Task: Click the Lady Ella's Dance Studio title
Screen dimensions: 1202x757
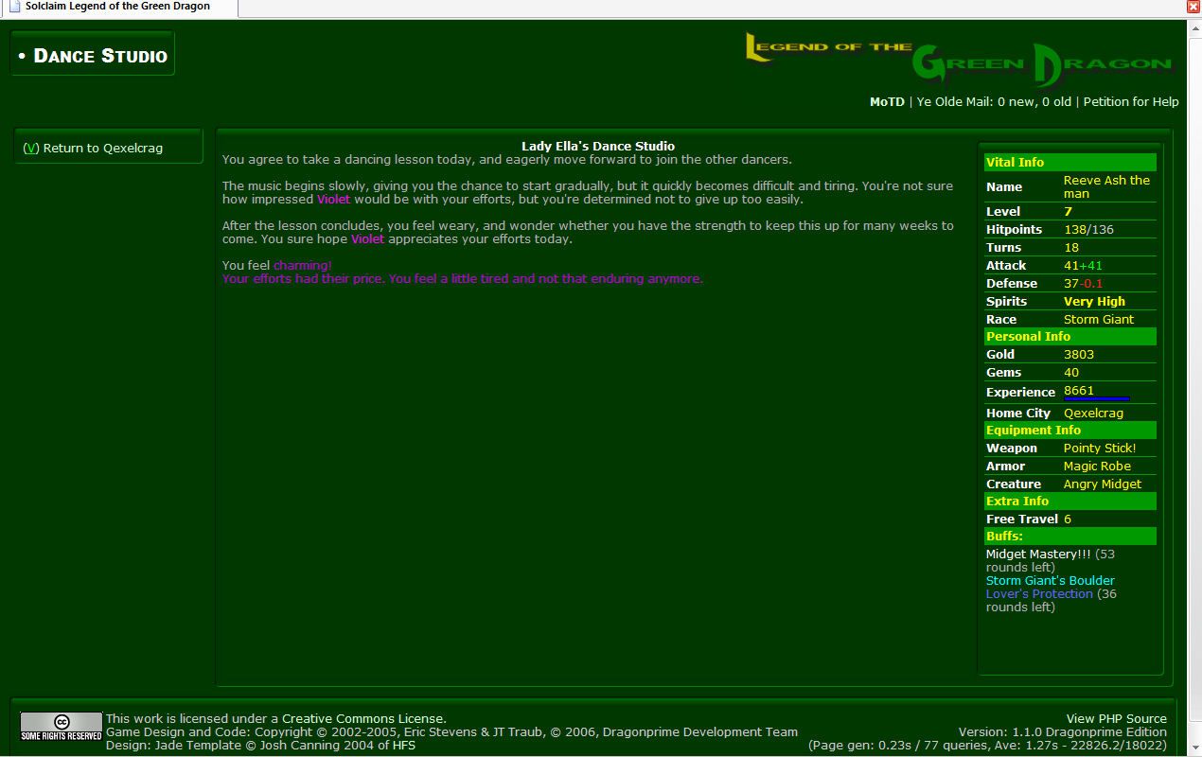Action: (x=598, y=146)
